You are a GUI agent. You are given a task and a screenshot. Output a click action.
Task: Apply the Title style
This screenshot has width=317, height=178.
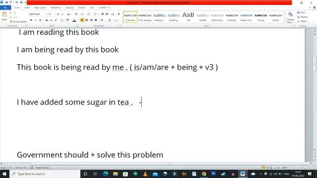tap(188, 17)
